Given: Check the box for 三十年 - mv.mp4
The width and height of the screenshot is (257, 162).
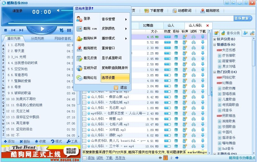Looking at the screenshot, I should click(x=84, y=146).
